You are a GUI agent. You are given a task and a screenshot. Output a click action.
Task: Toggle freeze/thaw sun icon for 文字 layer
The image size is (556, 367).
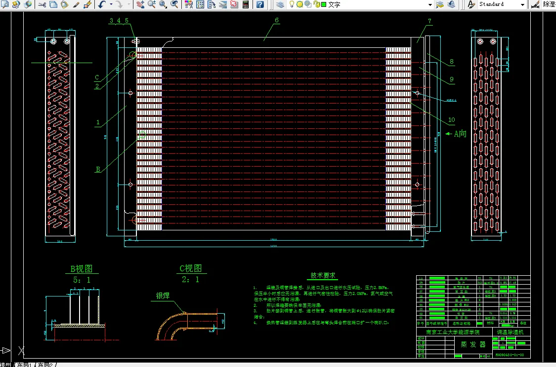(x=299, y=4)
